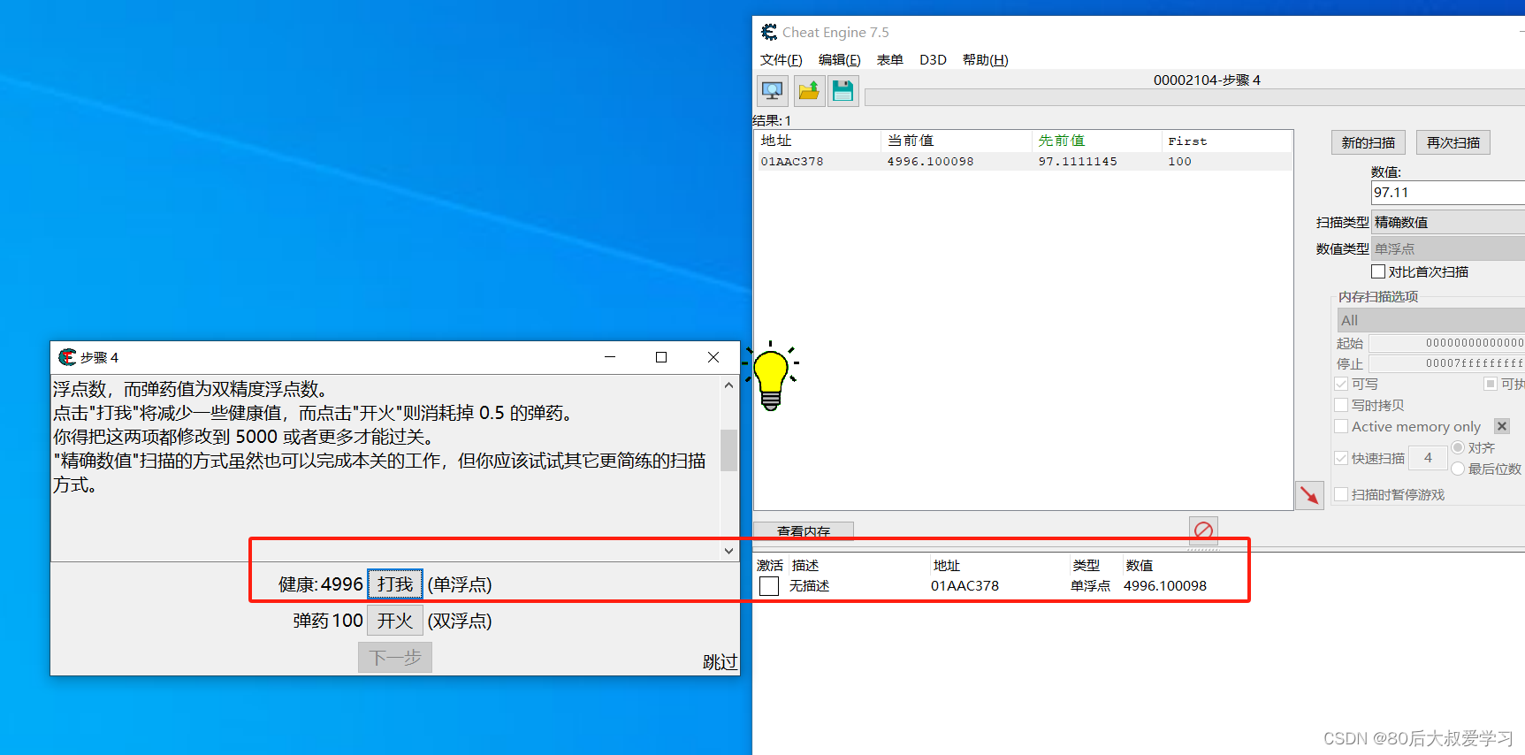The image size is (1525, 755).
Task: Open the memory region All dropdown
Action: coord(1430,320)
